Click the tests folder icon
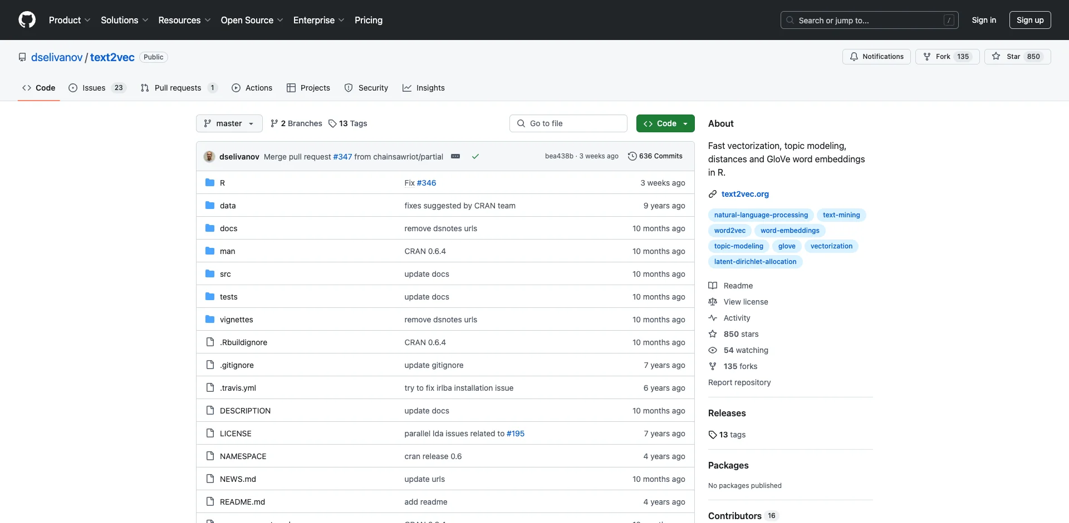The image size is (1069, 523). [210, 297]
